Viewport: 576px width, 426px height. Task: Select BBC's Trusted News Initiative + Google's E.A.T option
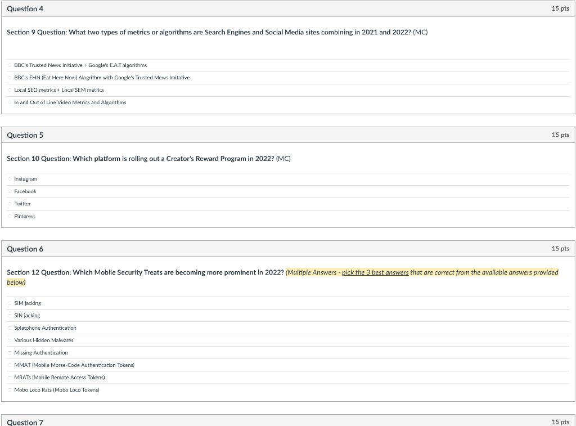(10, 65)
